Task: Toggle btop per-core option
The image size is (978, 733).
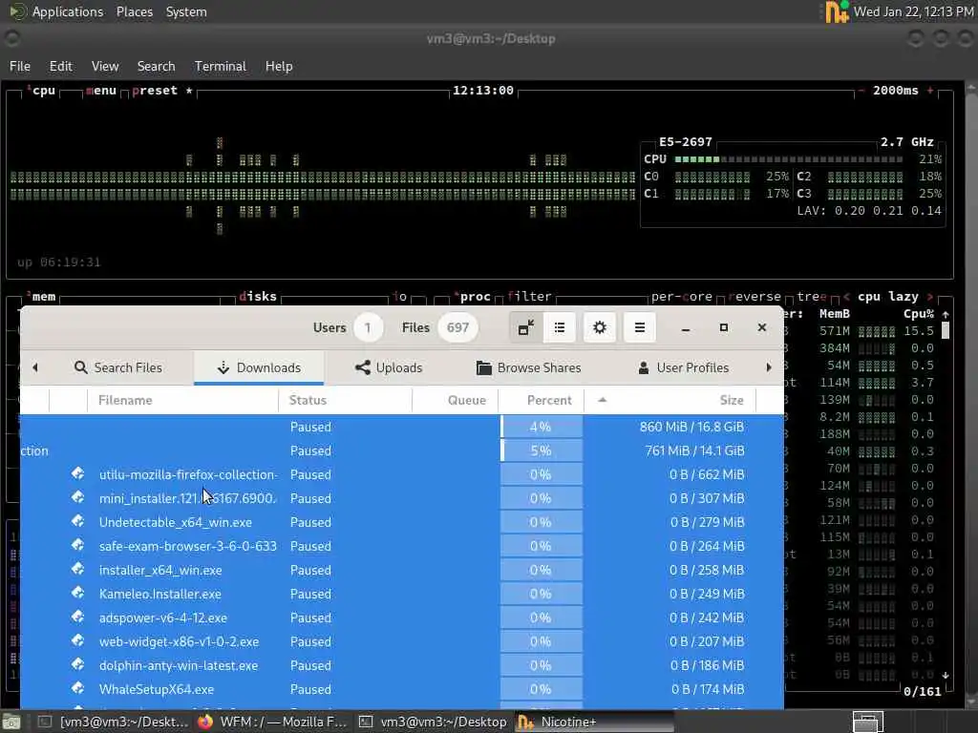Action: click(682, 297)
